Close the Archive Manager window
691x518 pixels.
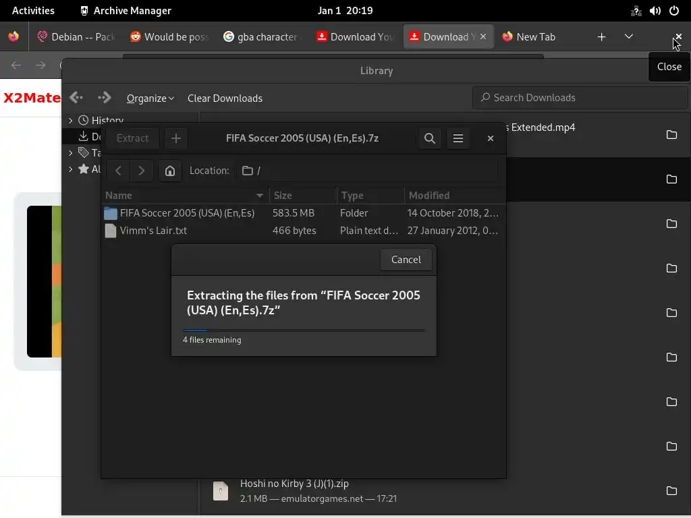490,138
